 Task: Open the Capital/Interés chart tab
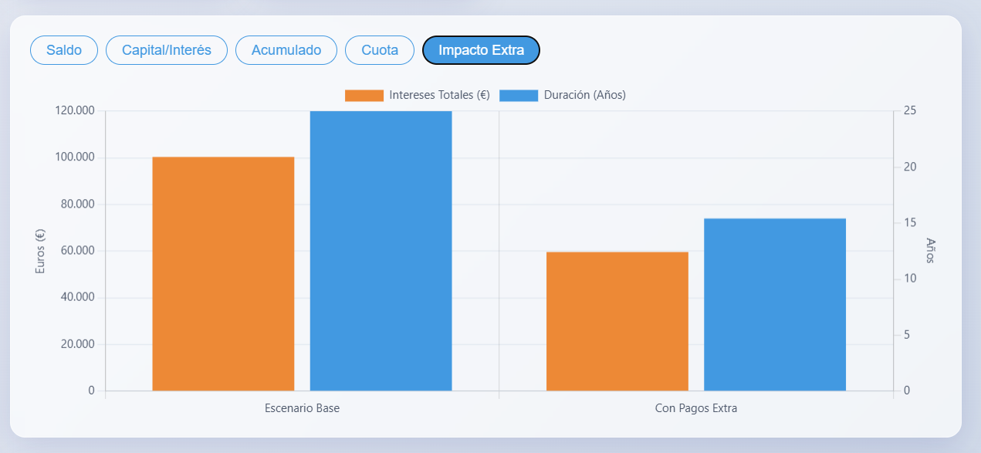[x=167, y=50]
